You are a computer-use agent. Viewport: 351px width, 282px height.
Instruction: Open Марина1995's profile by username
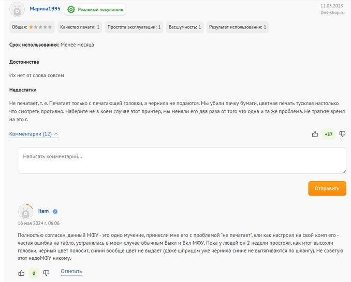[x=45, y=9]
